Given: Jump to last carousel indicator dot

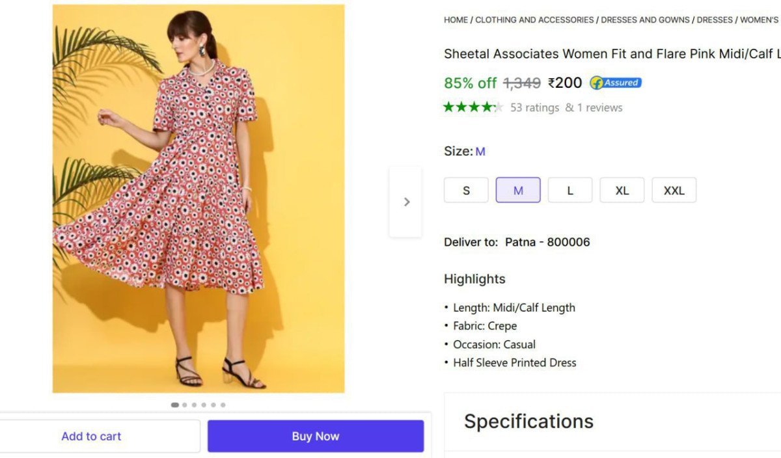Looking at the screenshot, I should tap(223, 405).
